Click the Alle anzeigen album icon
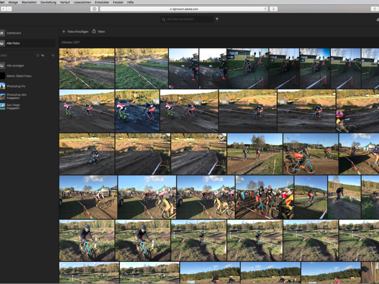 [2, 65]
